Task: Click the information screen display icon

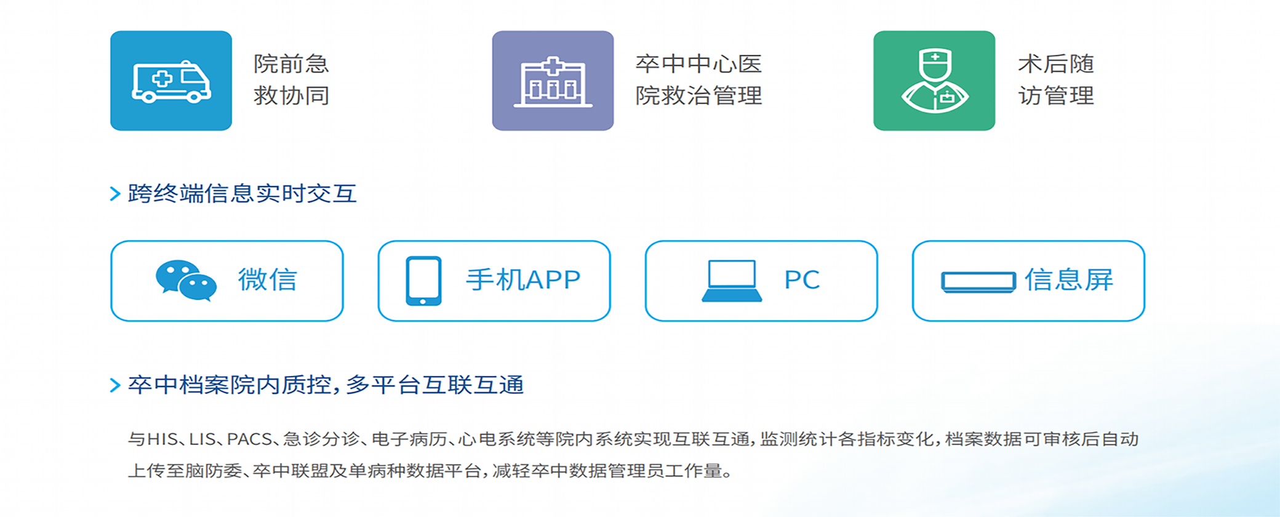Action: point(978,283)
